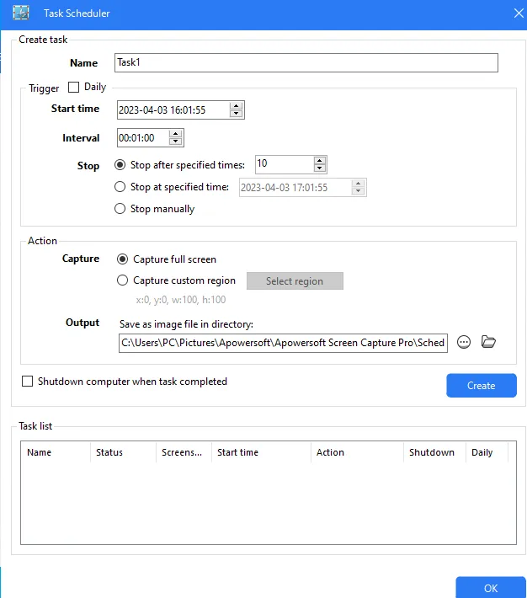Decrease Start time with the down arrow

click(237, 114)
